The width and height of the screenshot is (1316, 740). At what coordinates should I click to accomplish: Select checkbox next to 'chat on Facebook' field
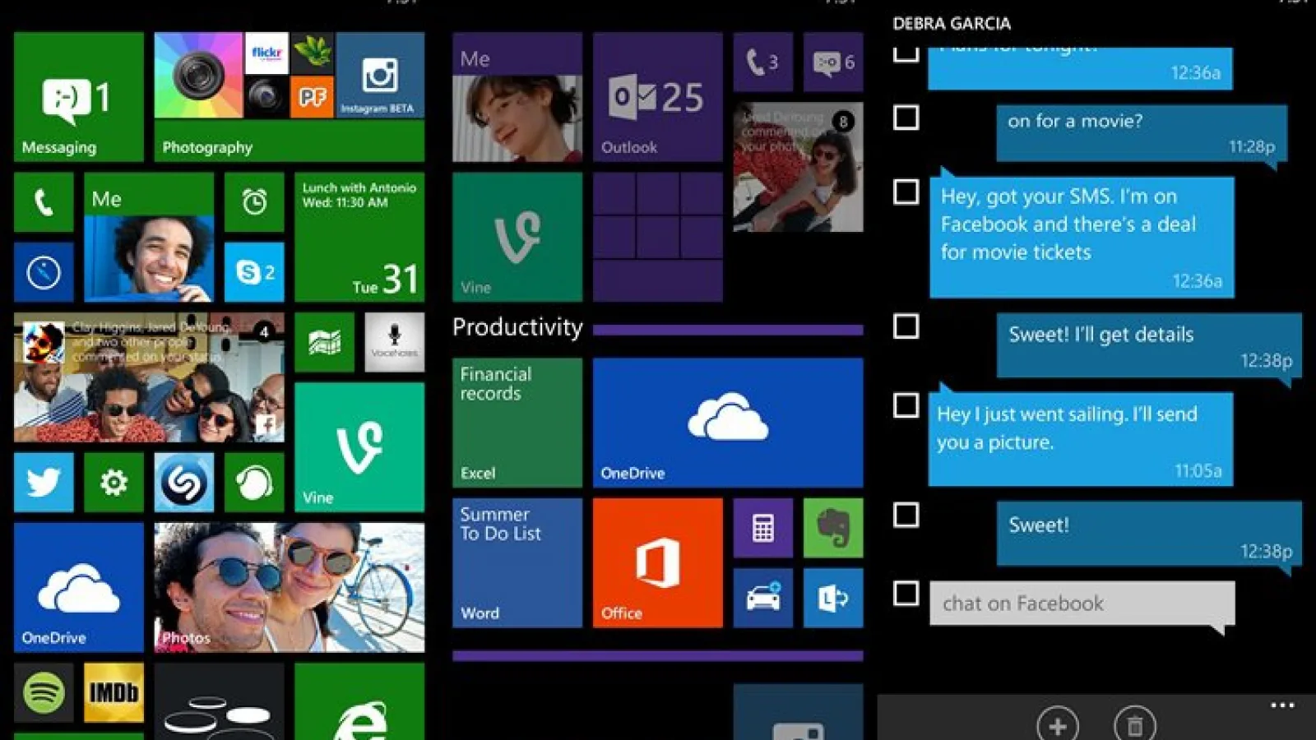[x=906, y=593]
